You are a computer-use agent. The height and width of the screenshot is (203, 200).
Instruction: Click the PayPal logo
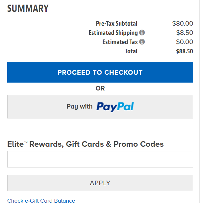(115, 107)
